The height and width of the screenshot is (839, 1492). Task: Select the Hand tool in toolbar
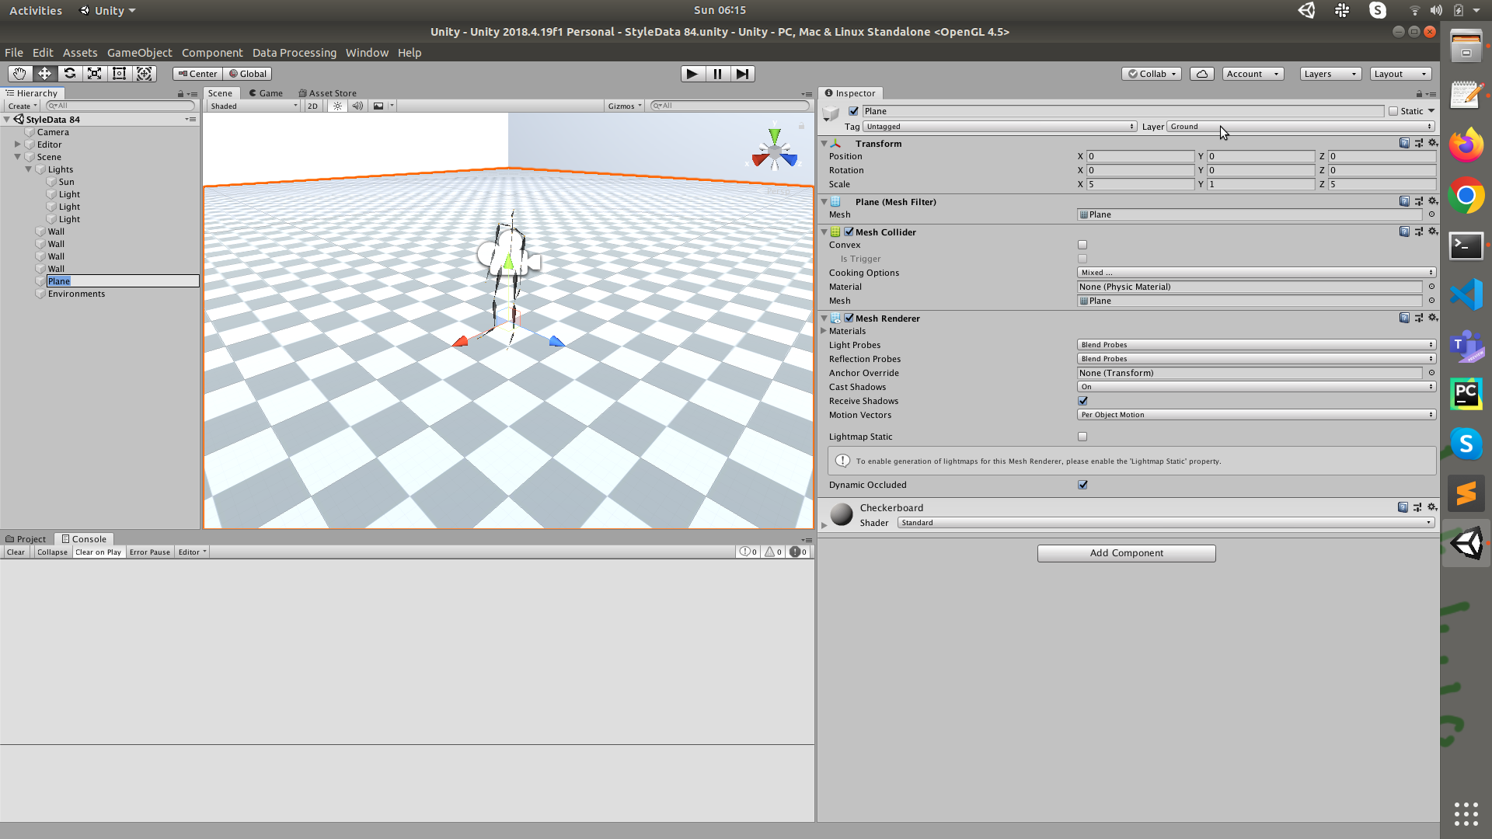pyautogui.click(x=19, y=74)
